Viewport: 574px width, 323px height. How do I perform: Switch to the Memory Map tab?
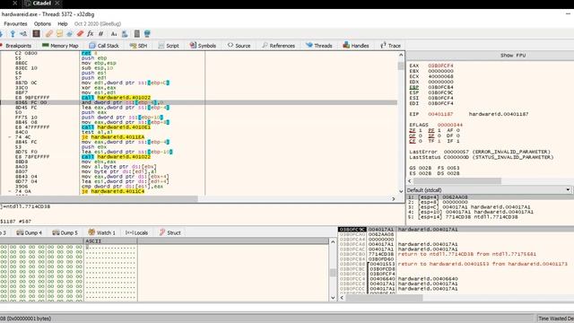[x=60, y=46]
